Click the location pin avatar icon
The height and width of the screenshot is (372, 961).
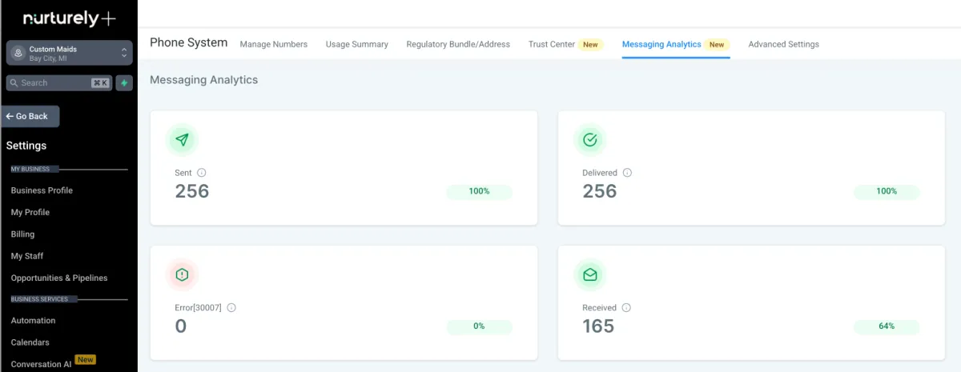(x=18, y=54)
